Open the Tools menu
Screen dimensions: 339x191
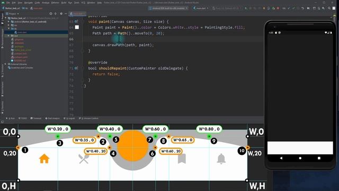pyautogui.click(x=76, y=3)
